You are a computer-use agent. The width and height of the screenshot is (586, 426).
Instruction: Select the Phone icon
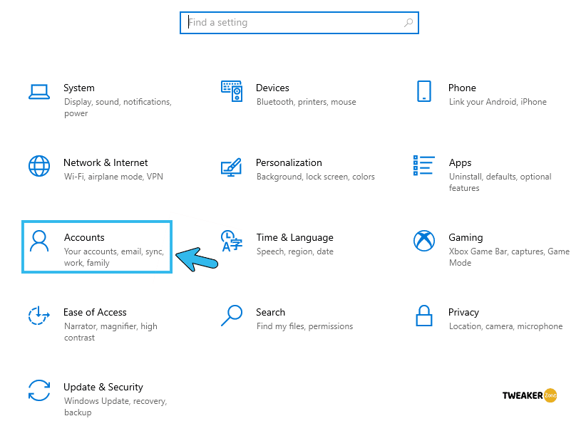pyautogui.click(x=423, y=91)
